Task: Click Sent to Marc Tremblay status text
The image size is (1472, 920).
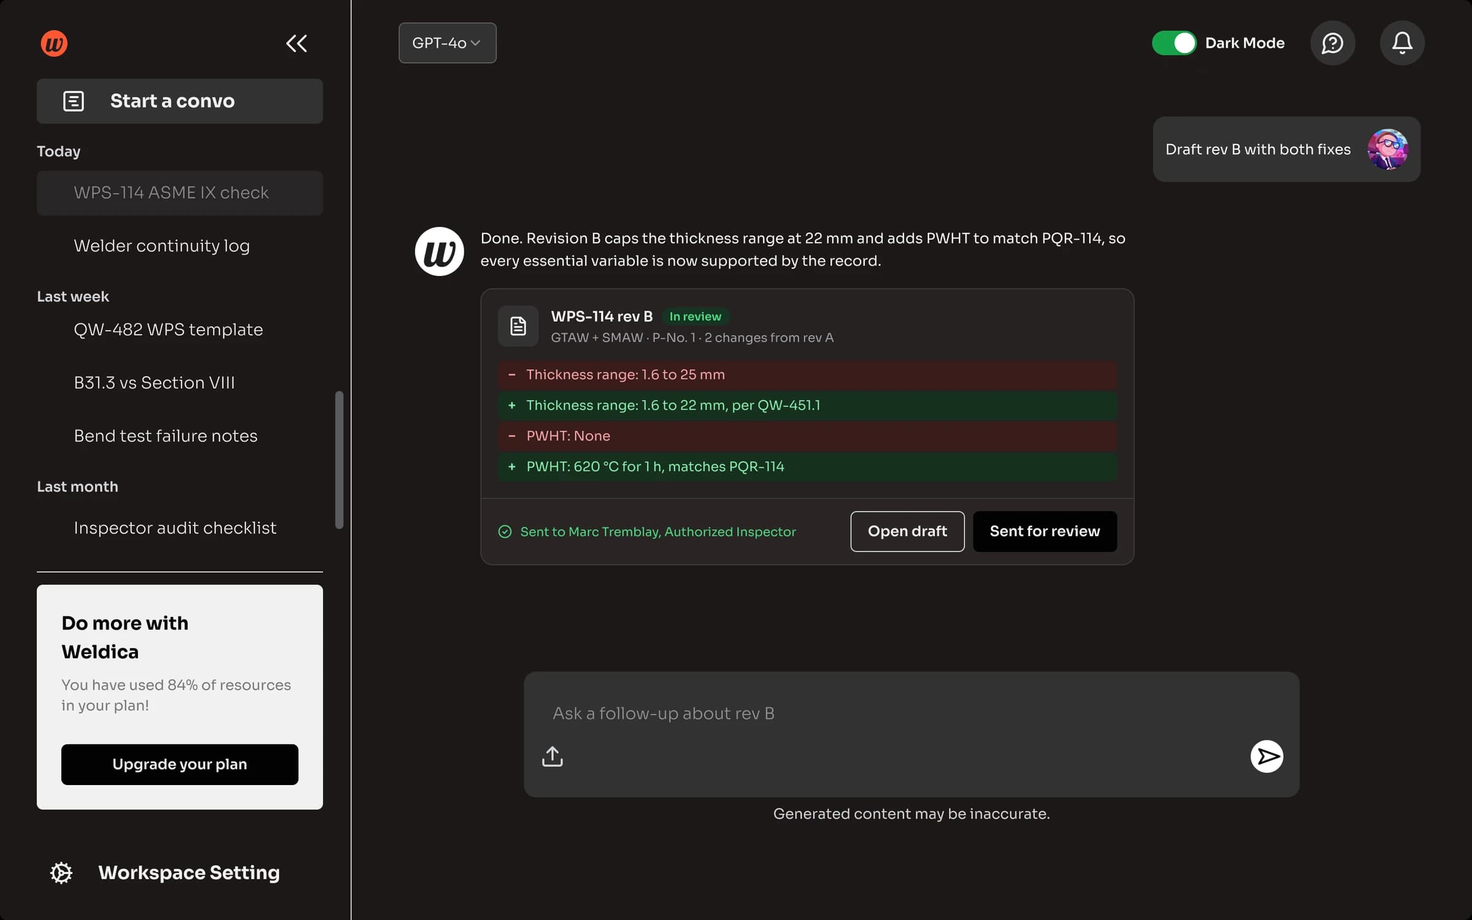Action: tap(658, 531)
